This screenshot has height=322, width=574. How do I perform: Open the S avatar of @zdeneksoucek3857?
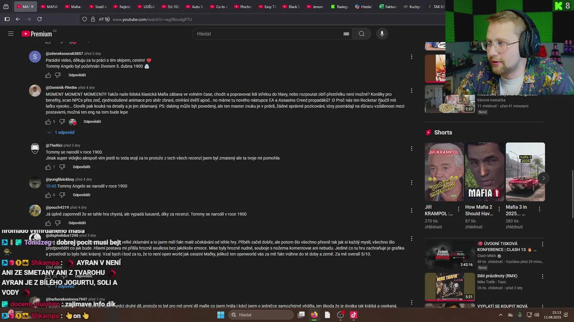[35, 57]
